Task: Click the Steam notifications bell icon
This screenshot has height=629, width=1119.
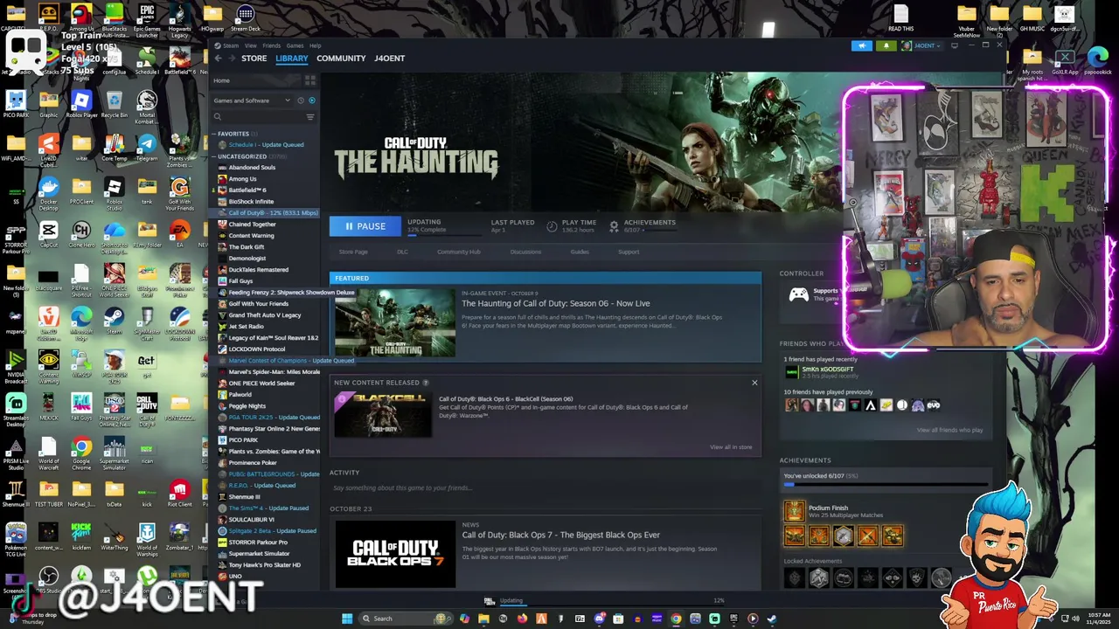Action: [886, 45]
